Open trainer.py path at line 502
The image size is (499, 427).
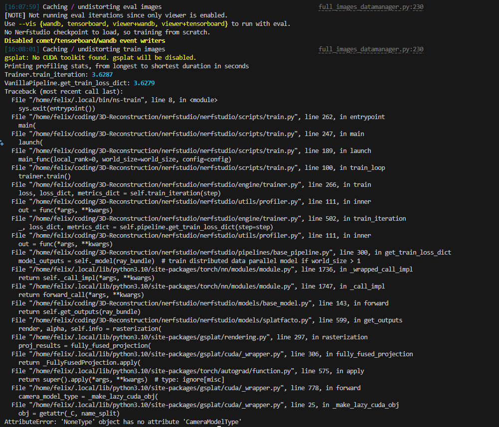(x=164, y=219)
